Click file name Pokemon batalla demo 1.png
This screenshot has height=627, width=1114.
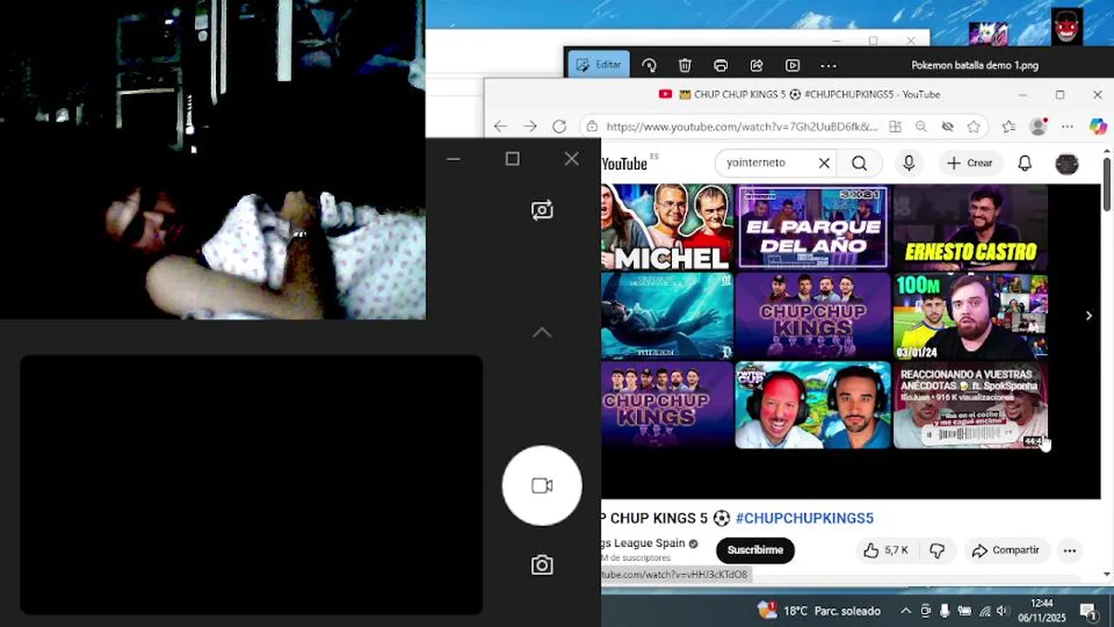[975, 65]
